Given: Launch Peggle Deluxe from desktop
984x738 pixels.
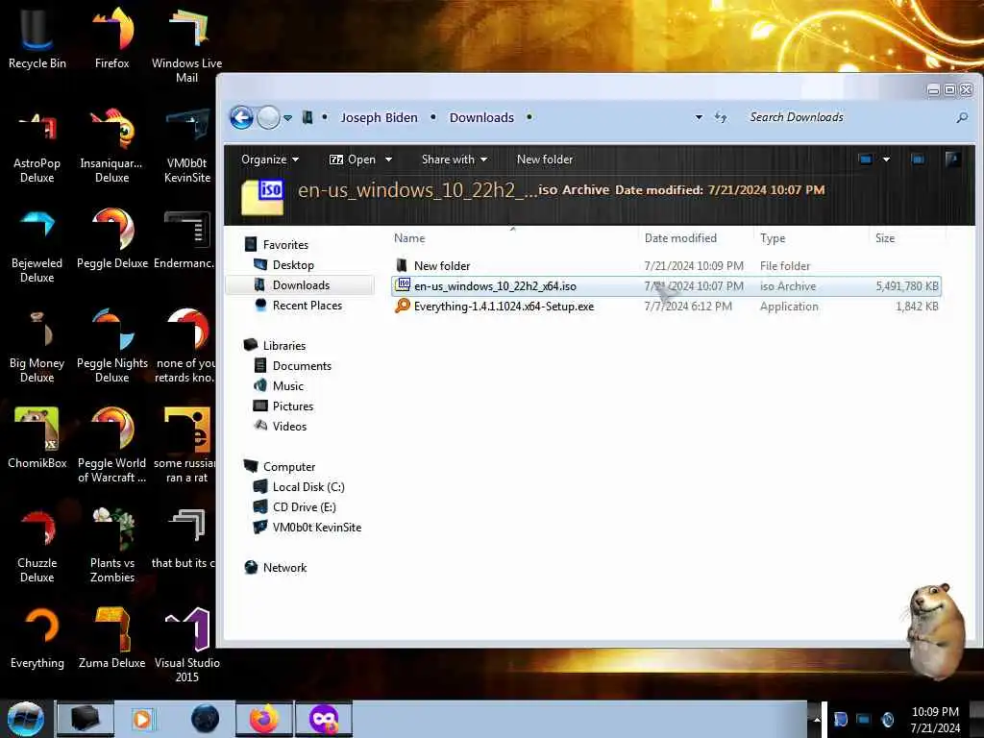Looking at the screenshot, I should tap(112, 238).
